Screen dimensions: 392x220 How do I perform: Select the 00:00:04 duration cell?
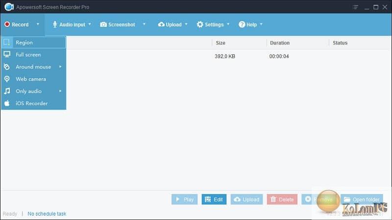coord(279,56)
